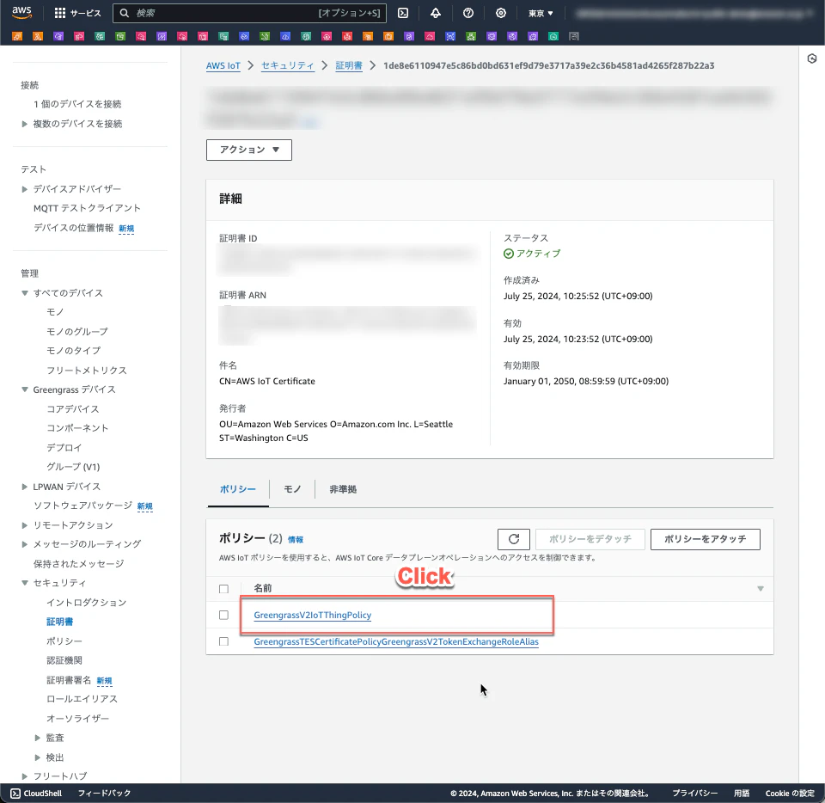Click ポリシーをデタッチ button
825x803 pixels.
[590, 539]
